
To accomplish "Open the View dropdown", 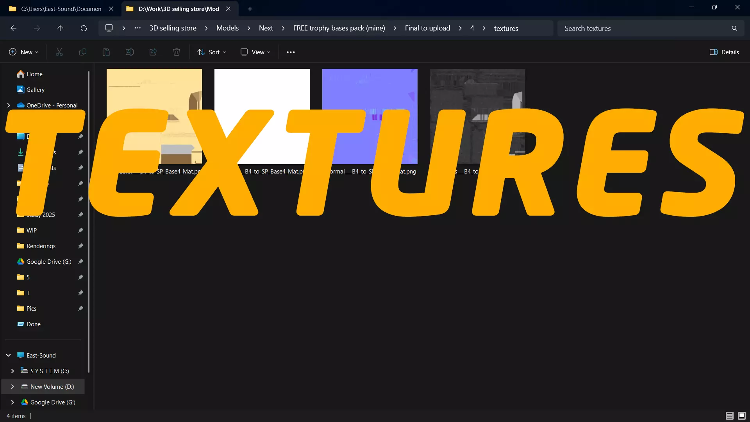I will pyautogui.click(x=255, y=52).
